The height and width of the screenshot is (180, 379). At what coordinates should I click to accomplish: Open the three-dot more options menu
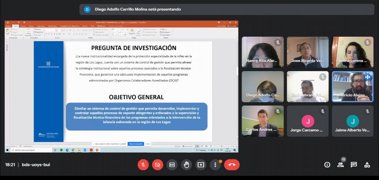(215, 165)
